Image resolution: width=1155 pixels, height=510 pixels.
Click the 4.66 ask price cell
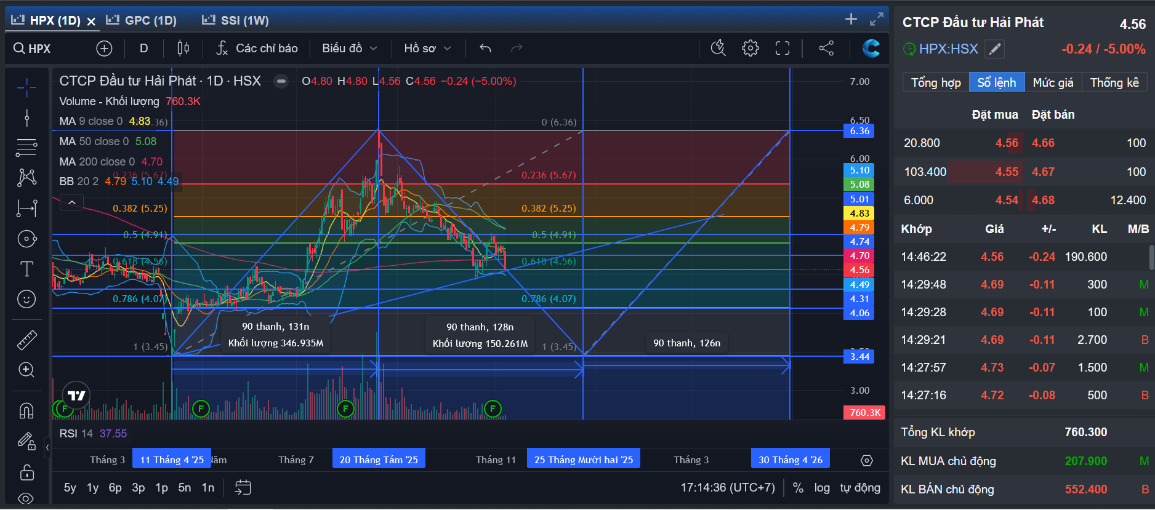1043,143
